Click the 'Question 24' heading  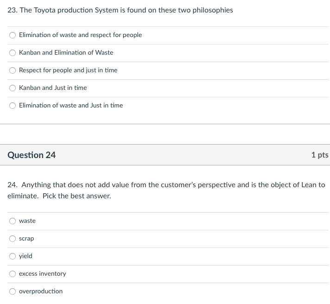point(31,155)
